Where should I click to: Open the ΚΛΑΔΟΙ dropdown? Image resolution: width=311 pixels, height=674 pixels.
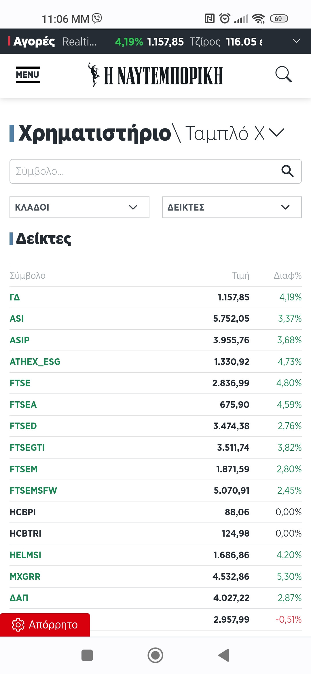(79, 207)
